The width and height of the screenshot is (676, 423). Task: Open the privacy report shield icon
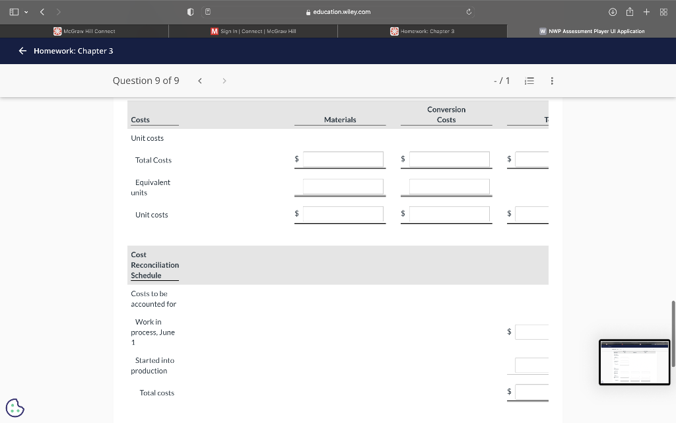pos(190,12)
